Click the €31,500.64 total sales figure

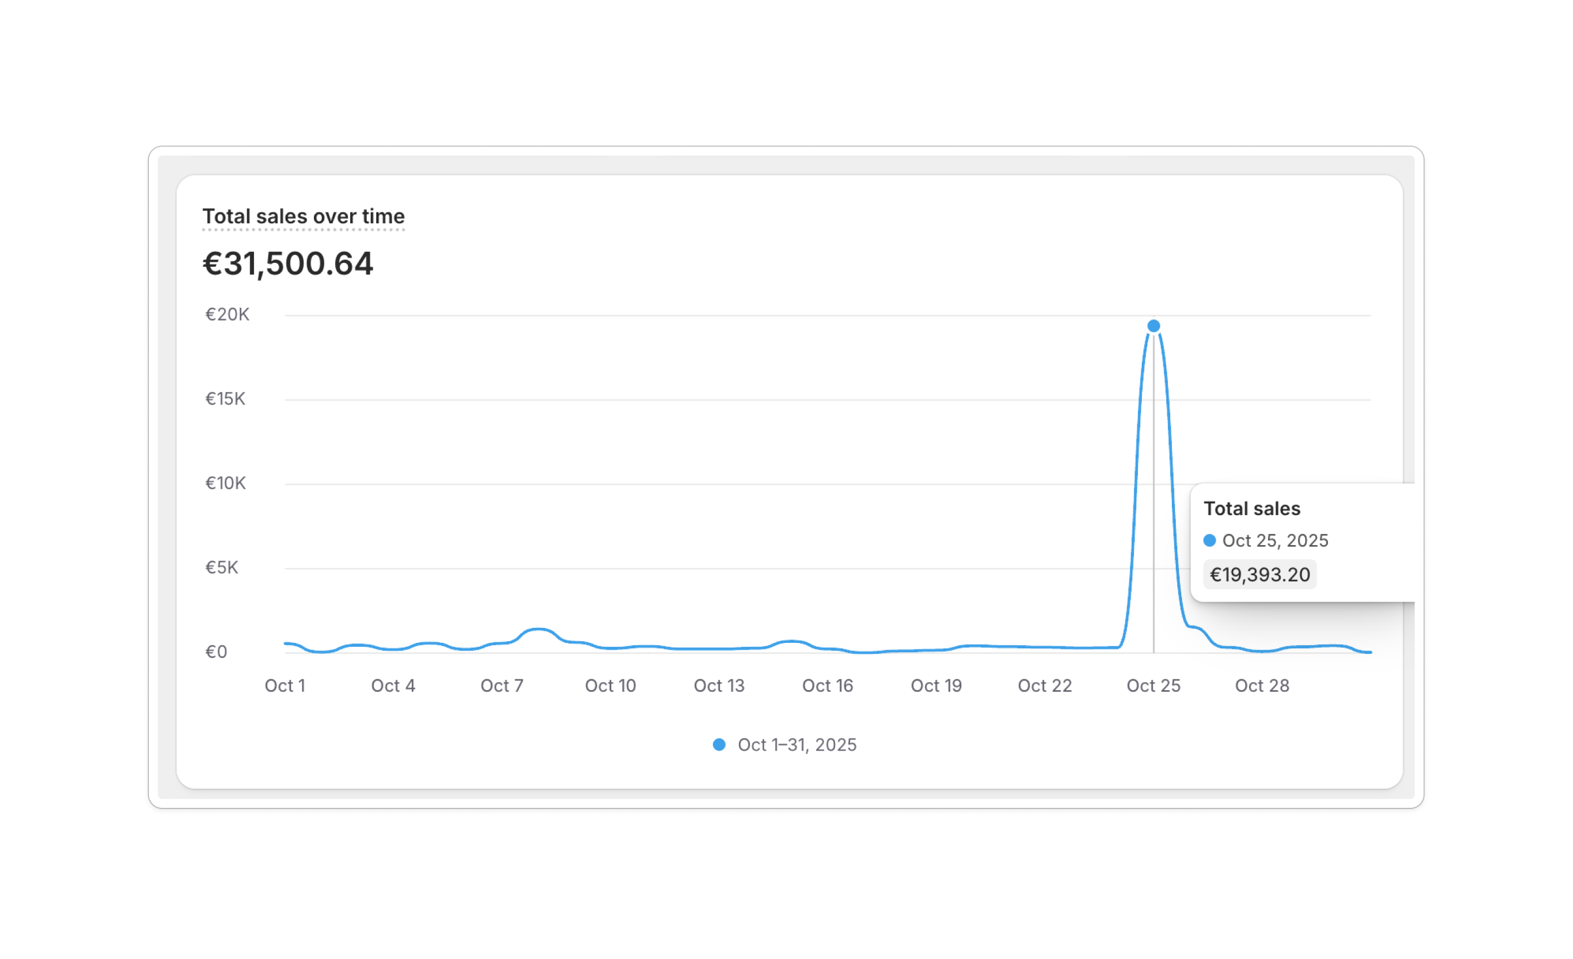(288, 264)
